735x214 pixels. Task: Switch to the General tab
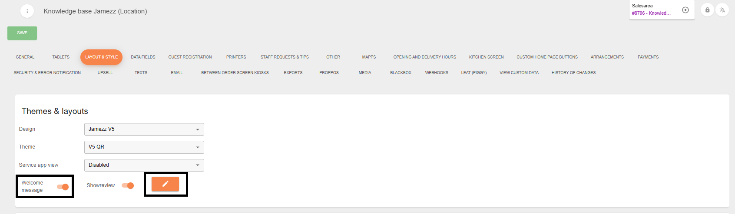click(x=25, y=57)
